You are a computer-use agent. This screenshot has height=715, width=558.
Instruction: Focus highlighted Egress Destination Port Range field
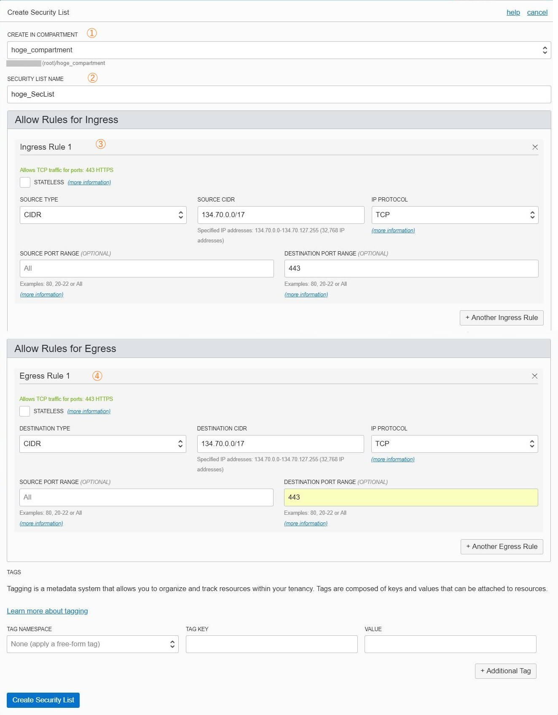click(411, 497)
